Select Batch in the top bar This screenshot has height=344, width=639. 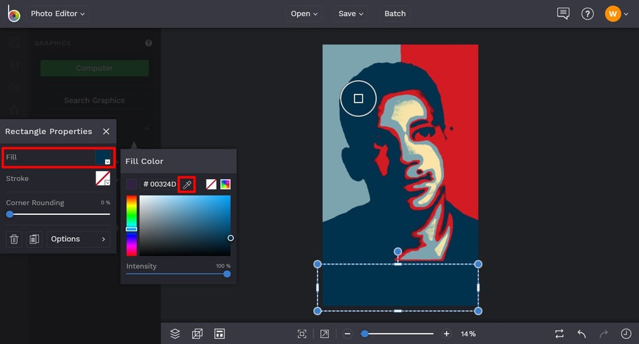point(395,14)
